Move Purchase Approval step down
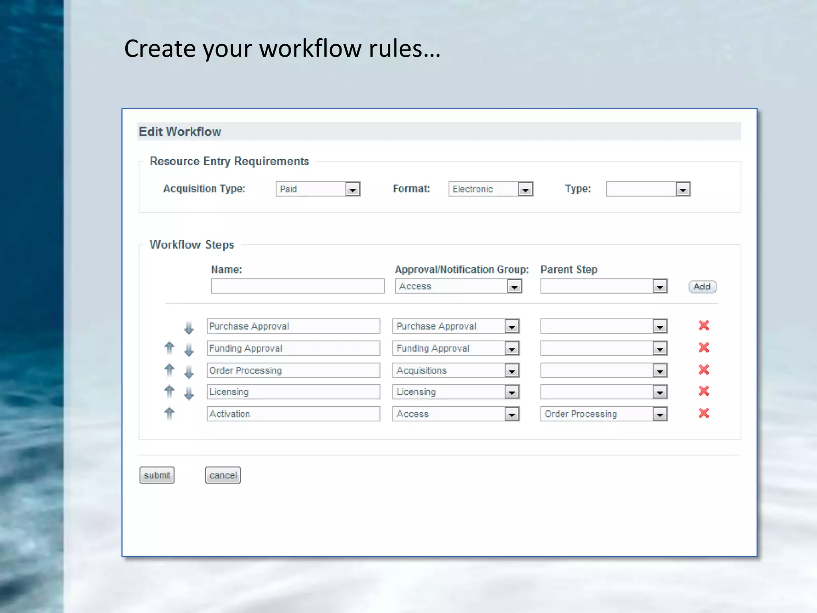 pos(189,328)
